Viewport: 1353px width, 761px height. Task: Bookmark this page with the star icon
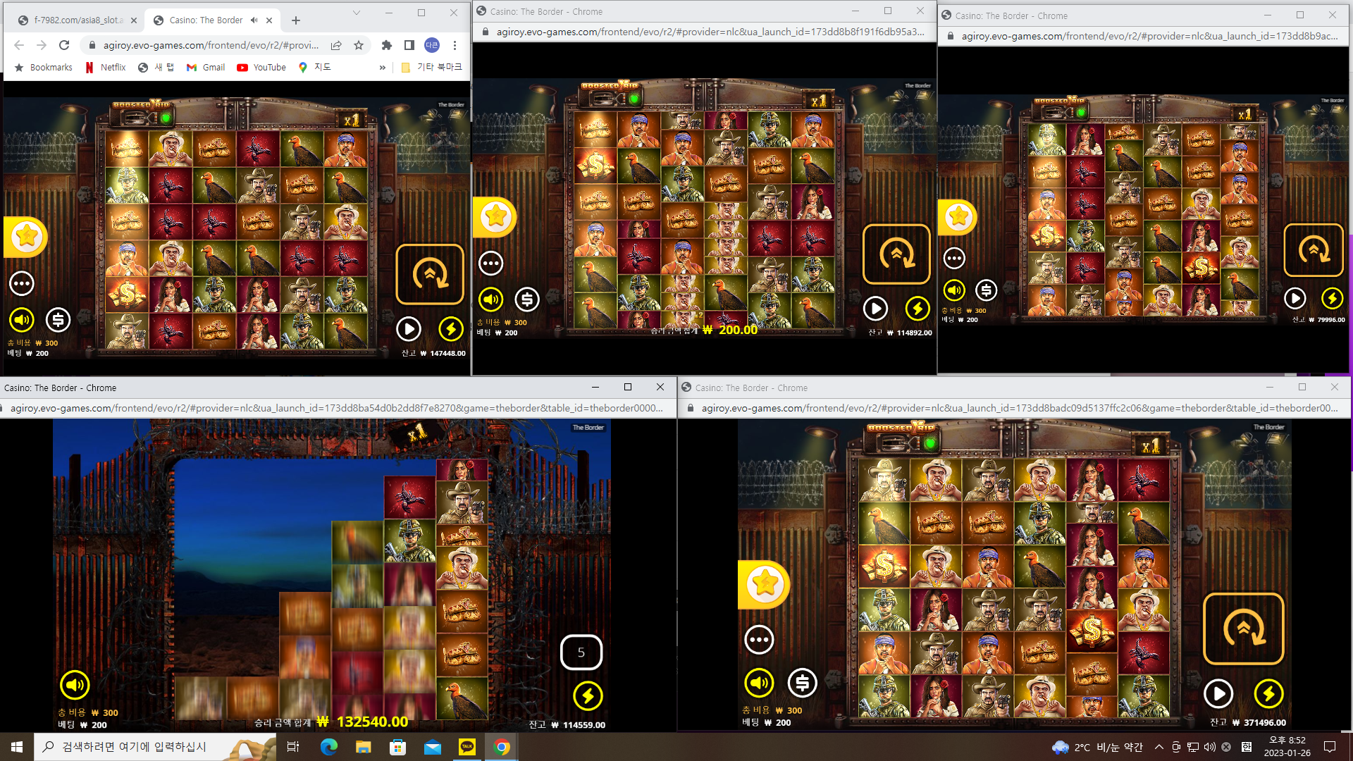tap(359, 45)
